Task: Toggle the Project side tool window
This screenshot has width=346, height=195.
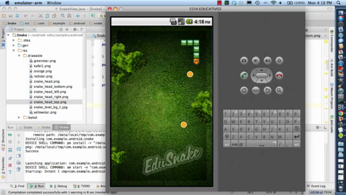Action: (x=3, y=37)
